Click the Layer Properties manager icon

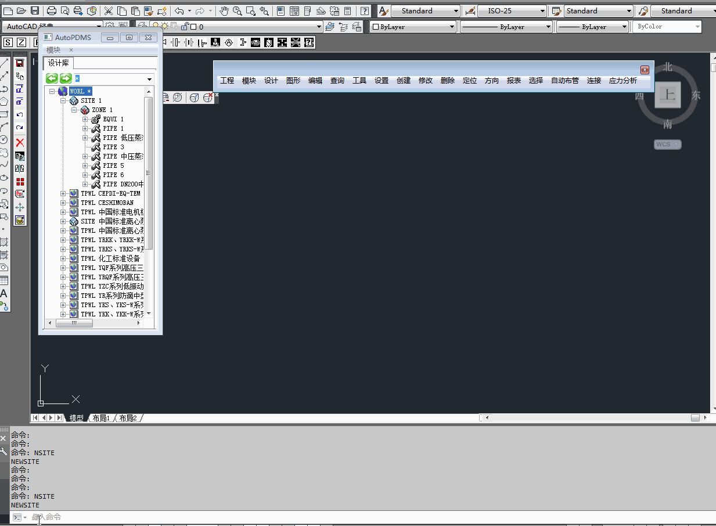(x=143, y=27)
